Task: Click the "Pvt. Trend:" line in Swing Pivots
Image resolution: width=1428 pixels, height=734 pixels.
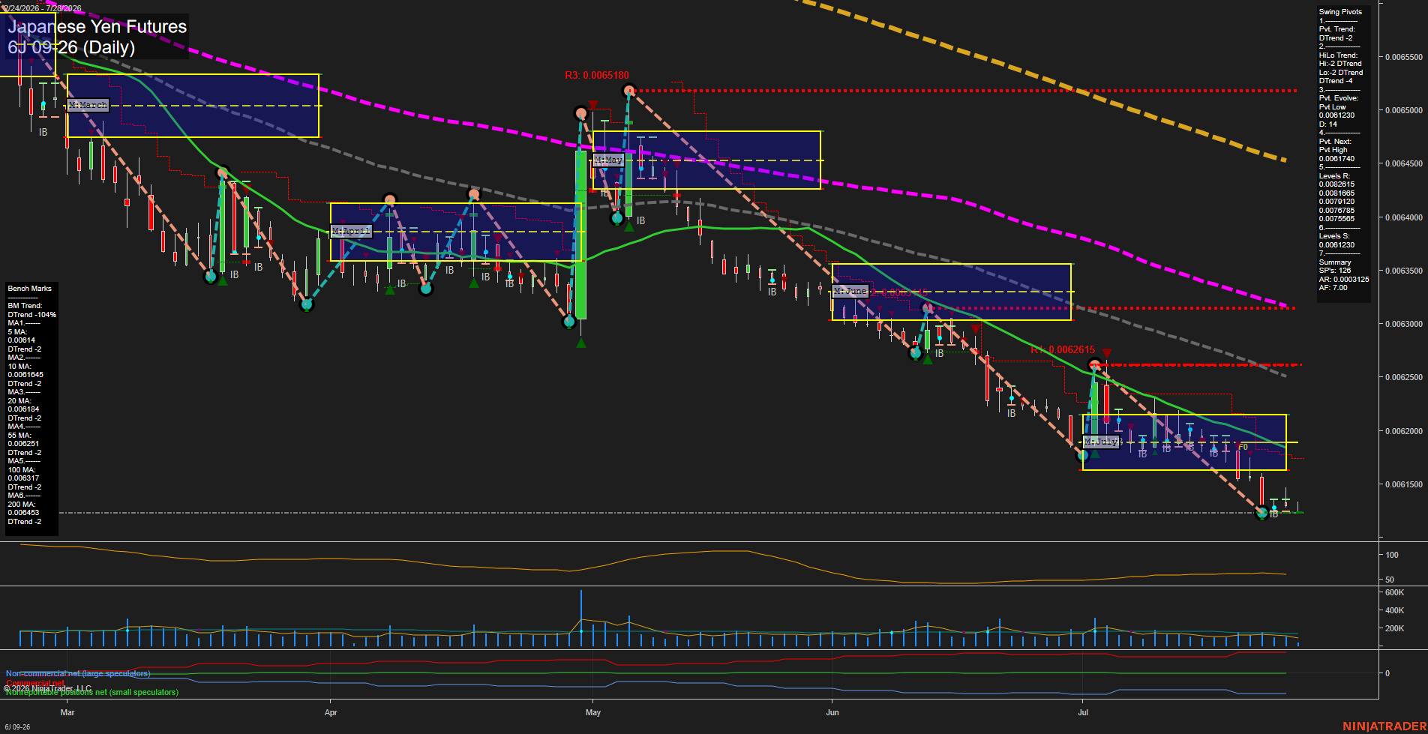Action: (1337, 29)
